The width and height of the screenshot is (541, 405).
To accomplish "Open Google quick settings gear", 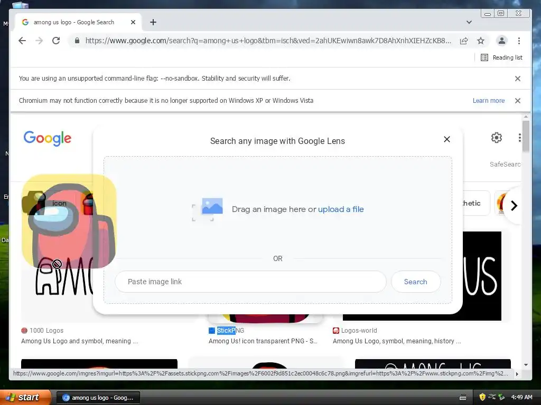I will tap(497, 138).
